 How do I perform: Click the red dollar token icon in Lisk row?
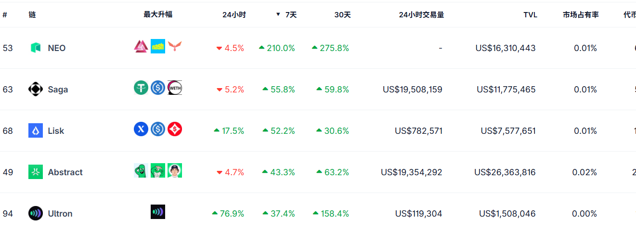click(x=175, y=129)
